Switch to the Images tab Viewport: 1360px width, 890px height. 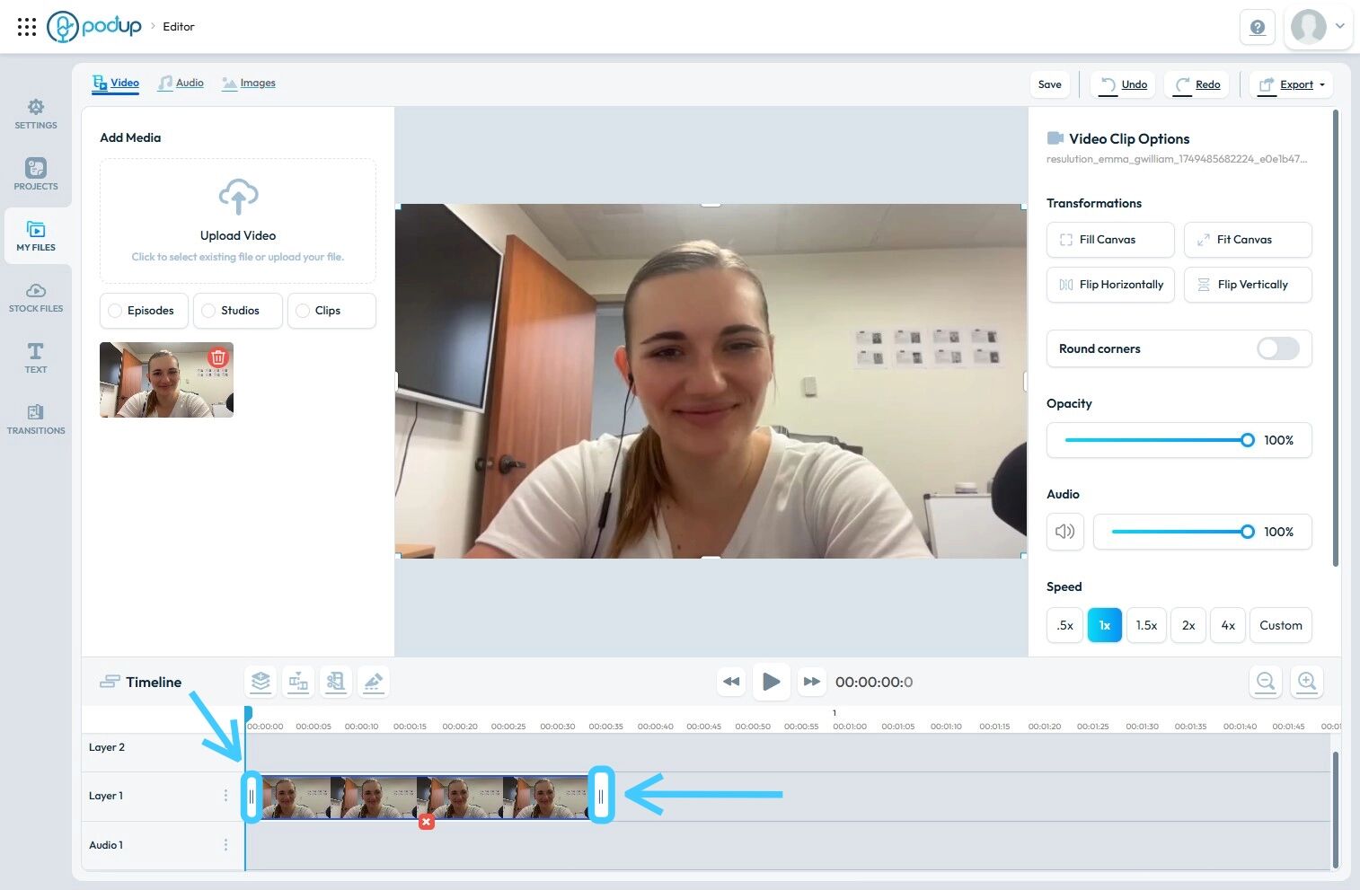249,83
